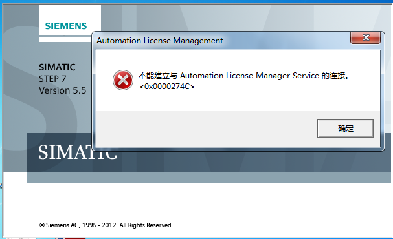The image size is (393, 239).
Task: Select the error code text <0x0000274C>
Action: coord(167,87)
